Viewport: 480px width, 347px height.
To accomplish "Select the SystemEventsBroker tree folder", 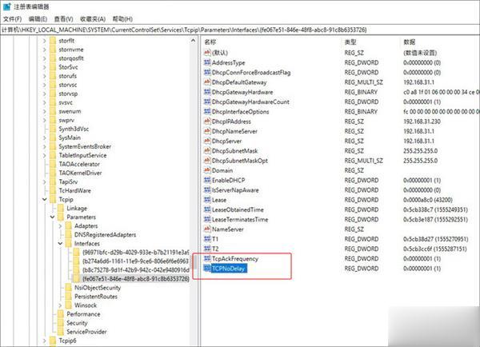I will pos(85,146).
